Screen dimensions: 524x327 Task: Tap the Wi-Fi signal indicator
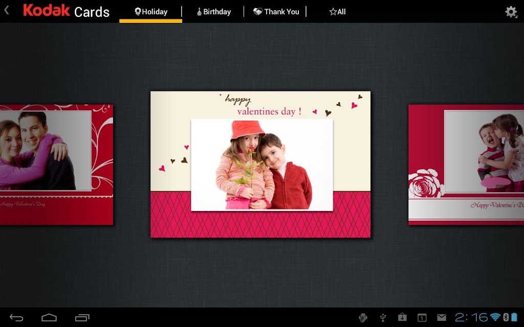(495, 317)
